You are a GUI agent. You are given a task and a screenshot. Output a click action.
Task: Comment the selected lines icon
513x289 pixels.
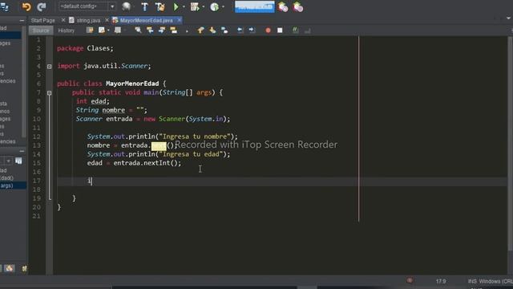pos(296,31)
